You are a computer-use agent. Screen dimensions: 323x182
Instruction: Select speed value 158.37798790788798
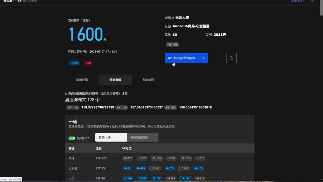pos(98,107)
